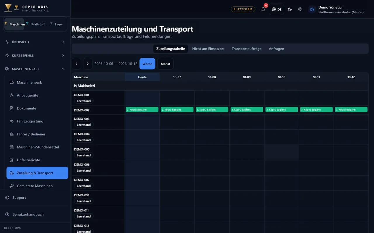Click the İş Makineleri group row

click(220, 86)
